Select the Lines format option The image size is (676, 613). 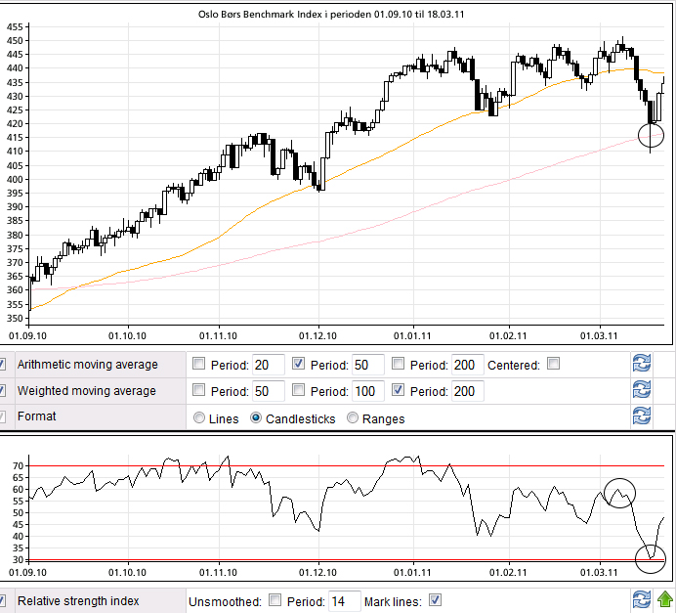pyautogui.click(x=200, y=418)
